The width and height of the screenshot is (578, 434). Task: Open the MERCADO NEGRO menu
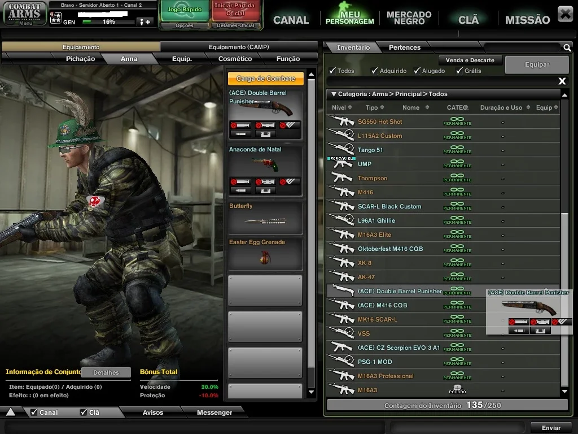[409, 18]
